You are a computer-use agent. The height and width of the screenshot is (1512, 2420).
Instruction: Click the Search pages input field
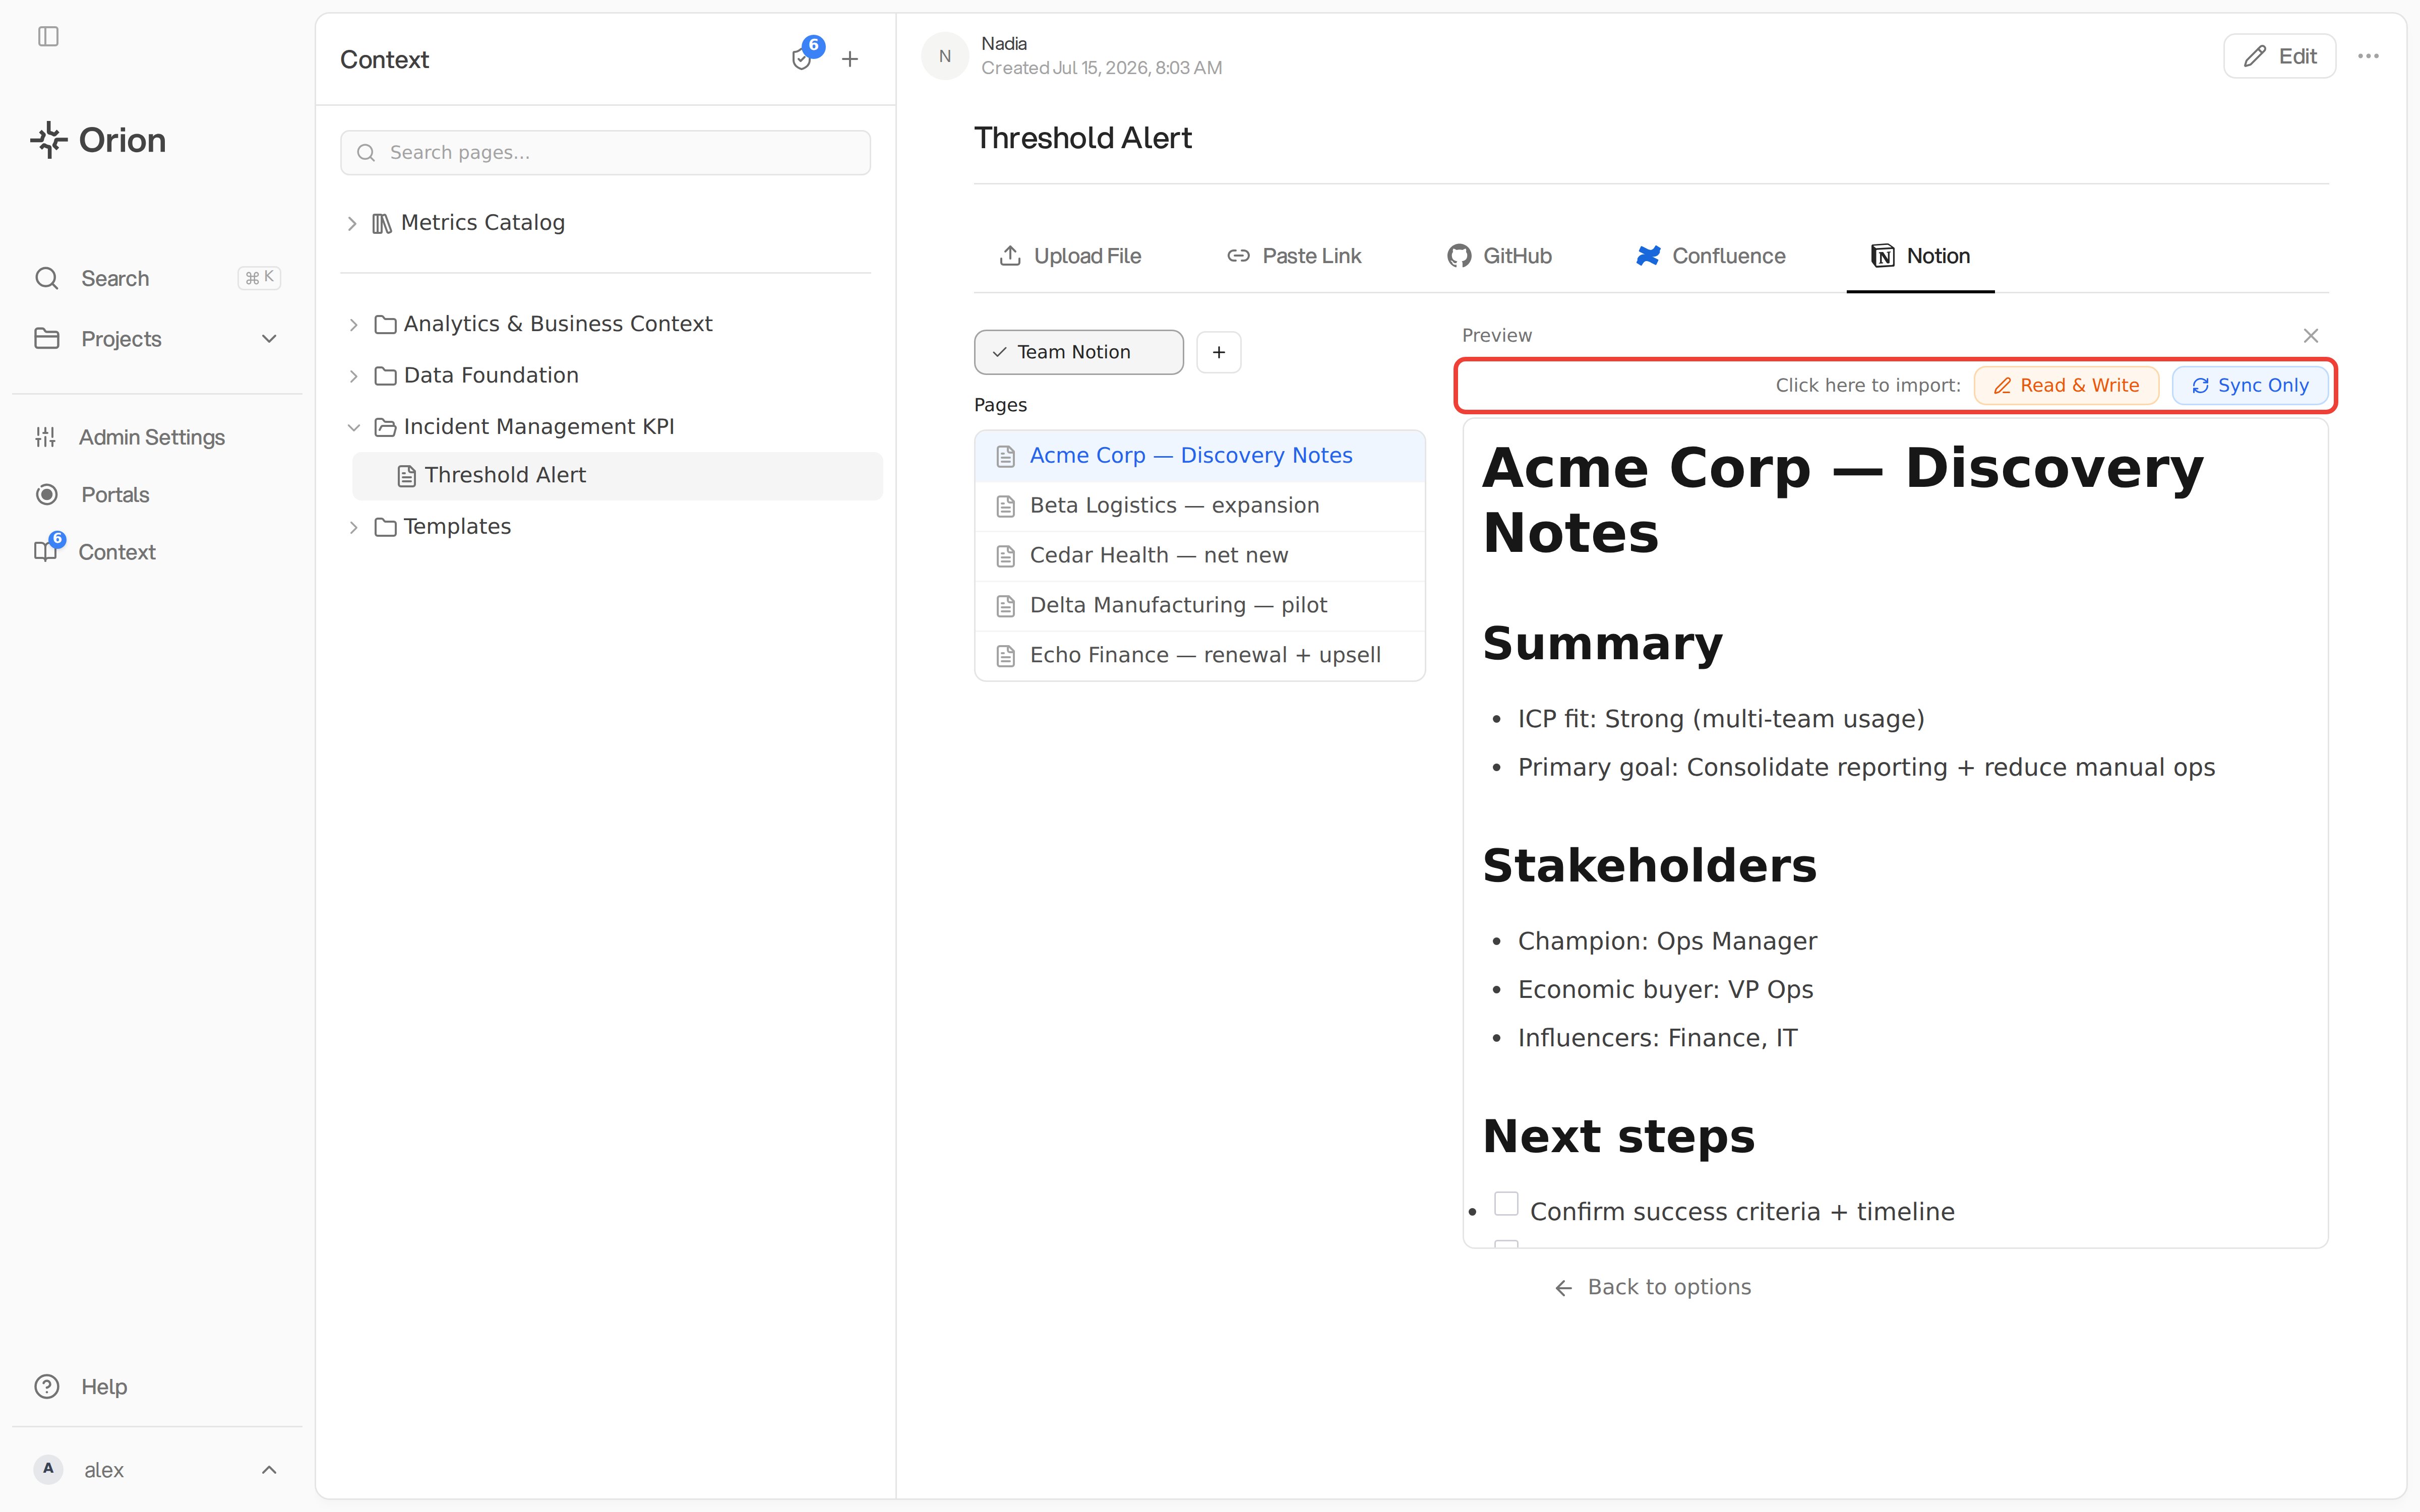[x=605, y=153]
